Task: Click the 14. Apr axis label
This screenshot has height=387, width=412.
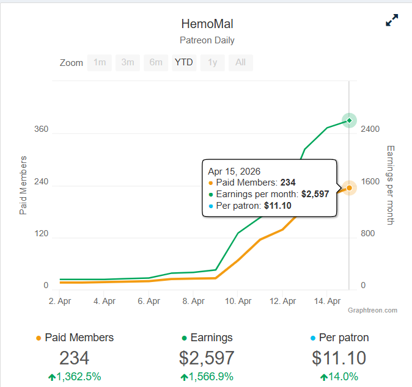Action: [x=328, y=301]
